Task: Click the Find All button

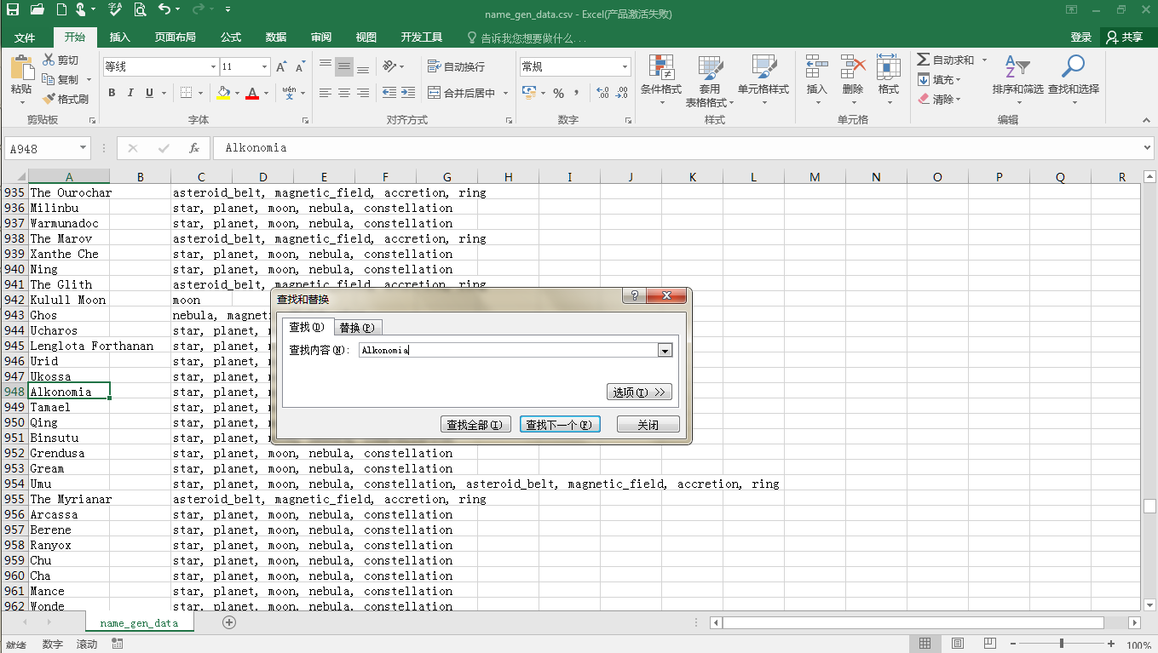Action: coord(475,425)
